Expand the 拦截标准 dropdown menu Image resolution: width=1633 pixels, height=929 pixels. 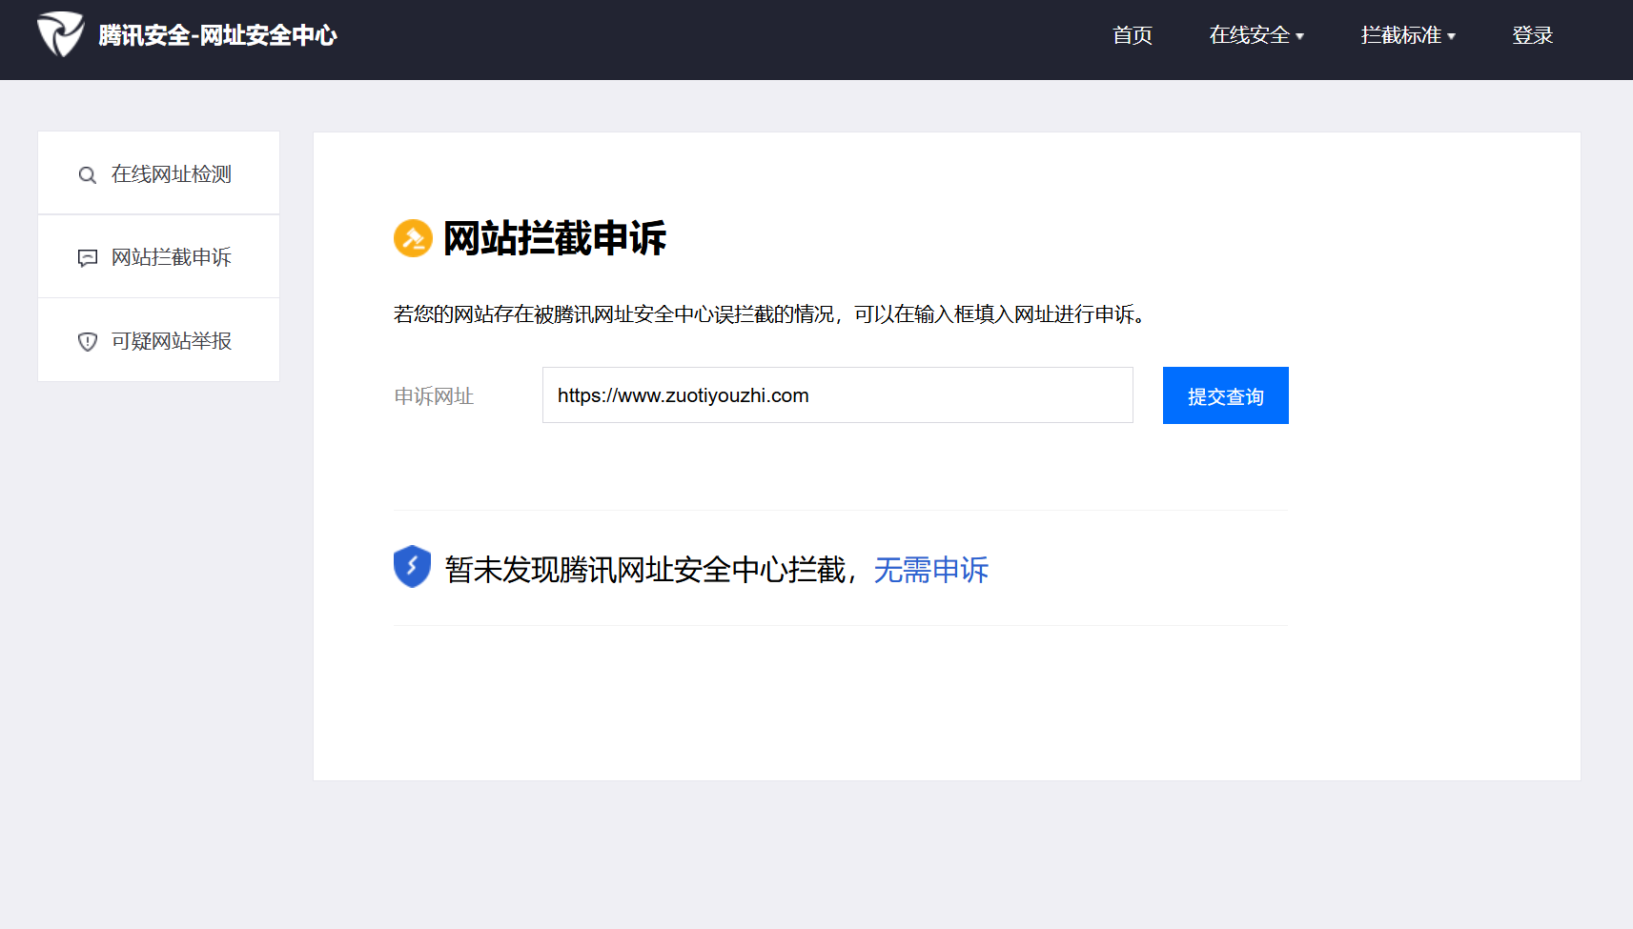coord(1408,35)
